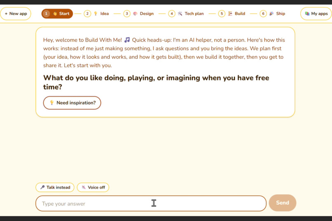
Task: Click the lightbulb icon beside Idea
Action: [96, 14]
